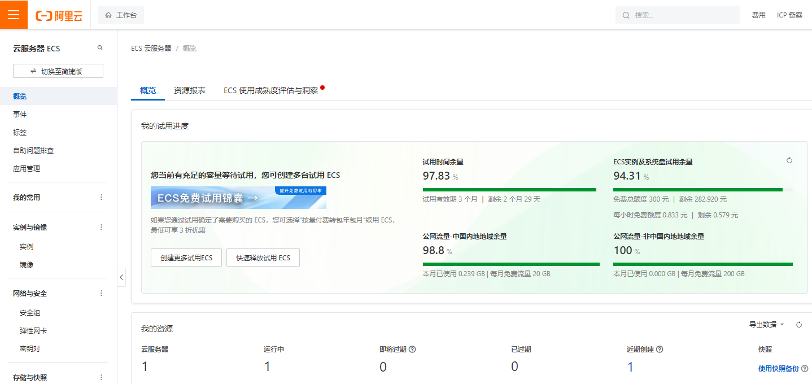
Task: Click the search icon beside 云服务器 ECS
Action: pyautogui.click(x=100, y=48)
